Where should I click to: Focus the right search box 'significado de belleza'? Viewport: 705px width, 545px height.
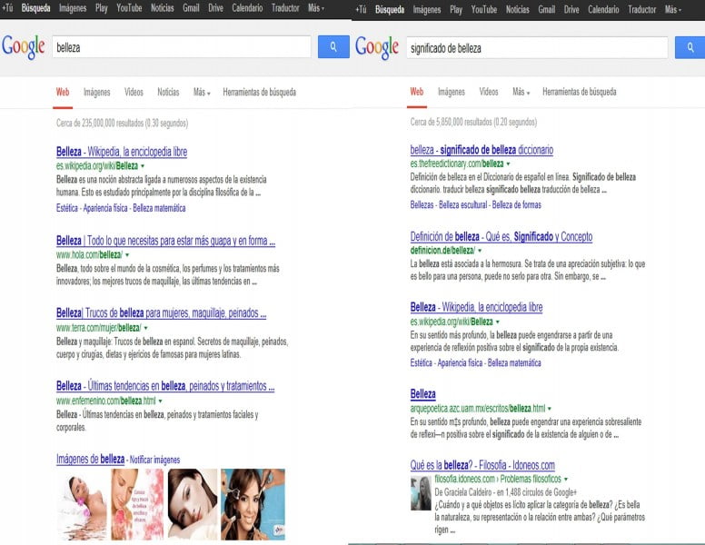click(537, 47)
